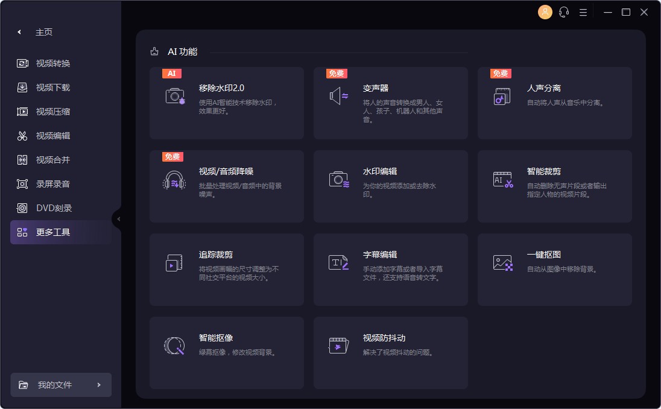661x409 pixels.
Task: Select the 智能裁剪 smart crop tool
Action: pyautogui.click(x=554, y=186)
